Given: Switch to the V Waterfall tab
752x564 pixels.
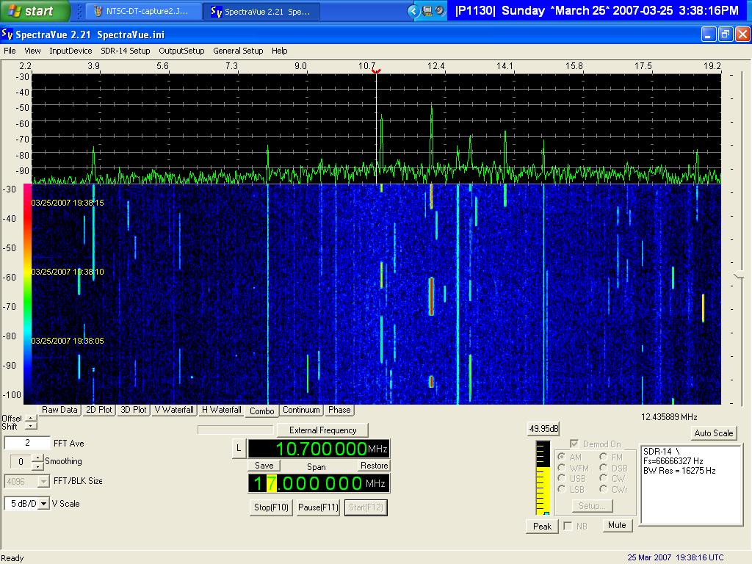Looking at the screenshot, I should 173,410.
